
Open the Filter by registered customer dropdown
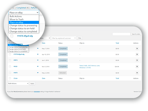click(64, 38)
